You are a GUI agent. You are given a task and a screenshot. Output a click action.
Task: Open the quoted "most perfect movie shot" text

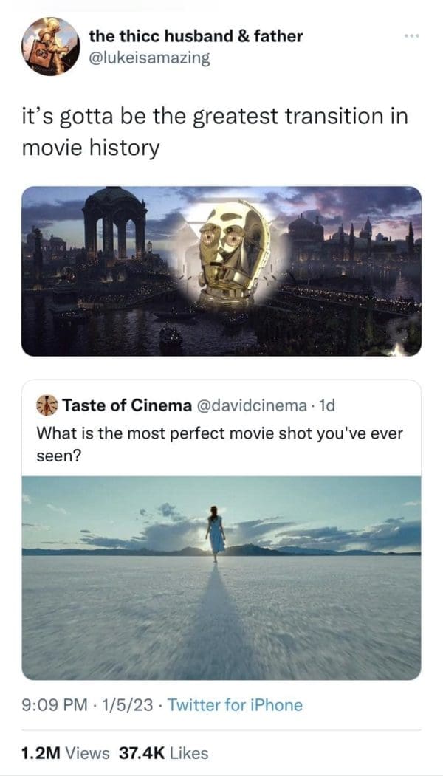tap(219, 444)
